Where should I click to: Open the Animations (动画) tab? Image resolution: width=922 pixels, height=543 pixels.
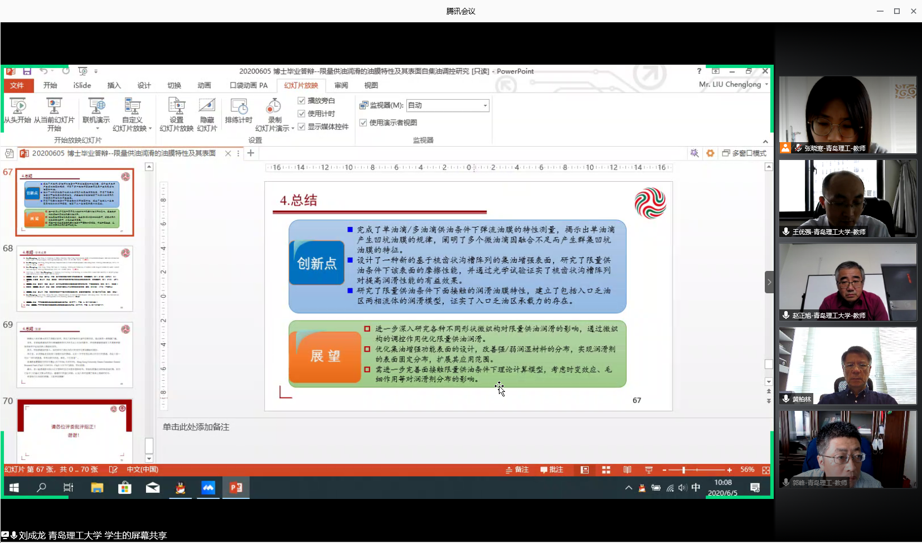pos(204,85)
